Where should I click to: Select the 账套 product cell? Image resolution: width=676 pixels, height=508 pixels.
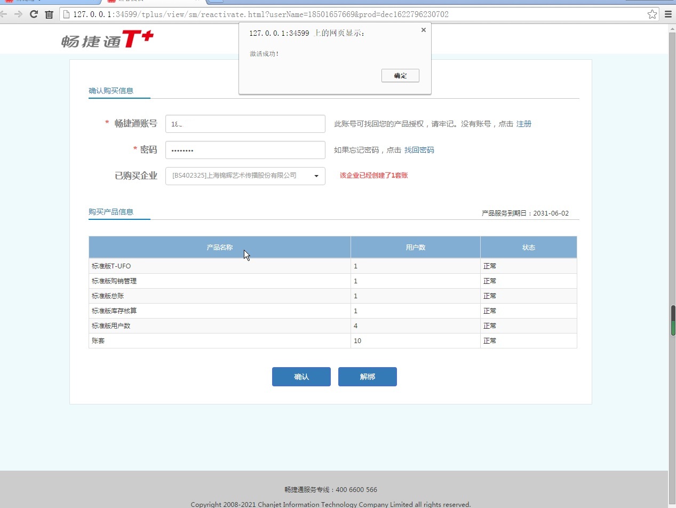pyautogui.click(x=220, y=340)
